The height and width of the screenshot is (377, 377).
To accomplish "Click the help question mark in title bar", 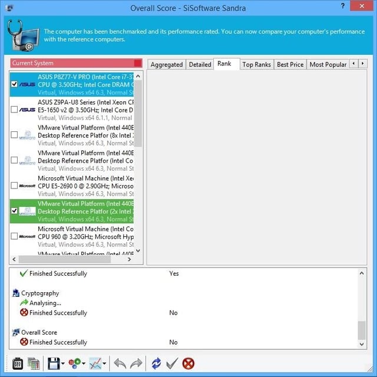I will pyautogui.click(x=343, y=6).
